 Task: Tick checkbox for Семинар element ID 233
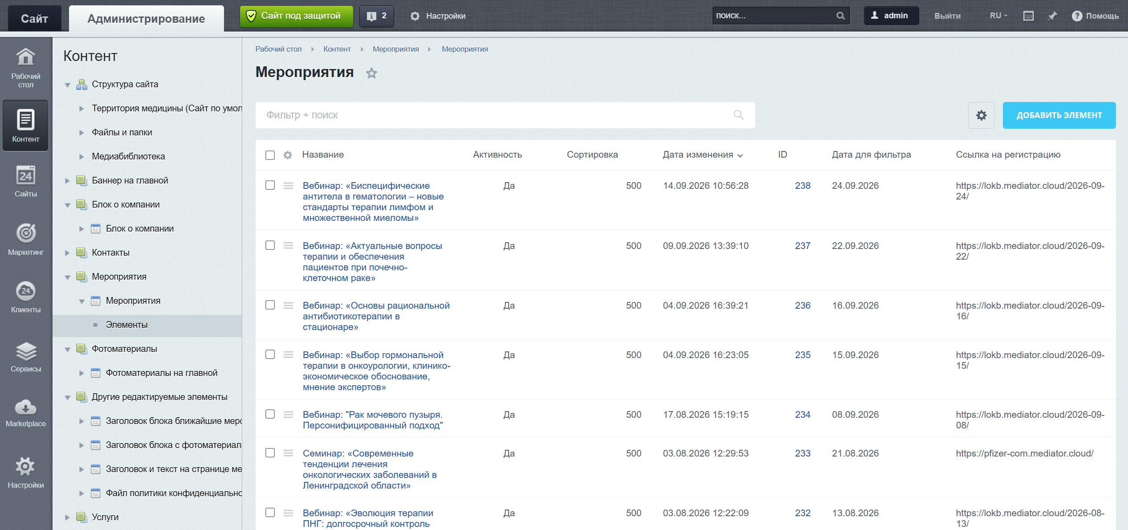[x=270, y=453]
